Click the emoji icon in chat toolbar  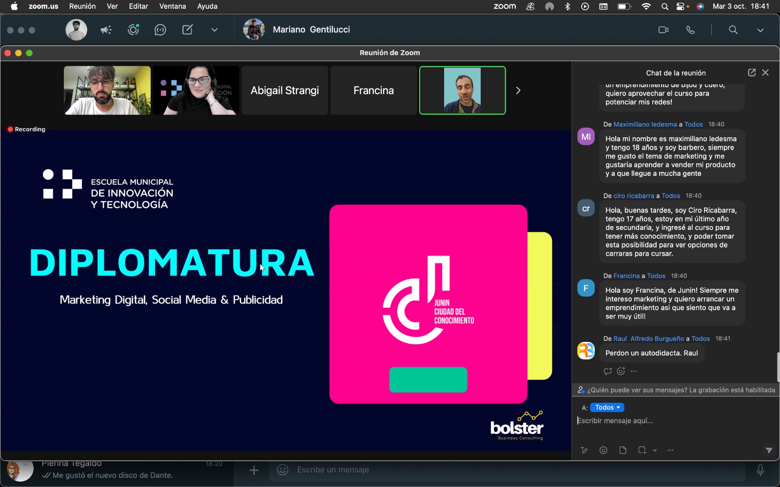pyautogui.click(x=603, y=450)
